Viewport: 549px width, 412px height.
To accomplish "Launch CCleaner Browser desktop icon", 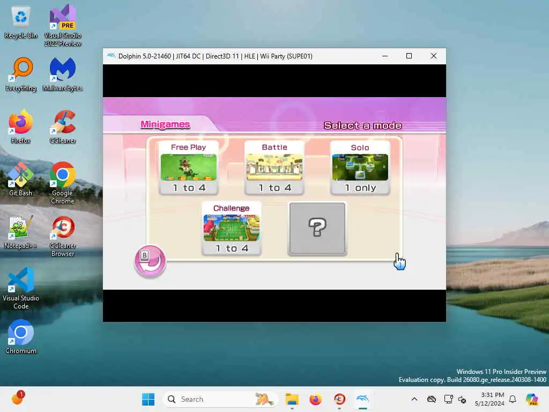I will [x=63, y=236].
